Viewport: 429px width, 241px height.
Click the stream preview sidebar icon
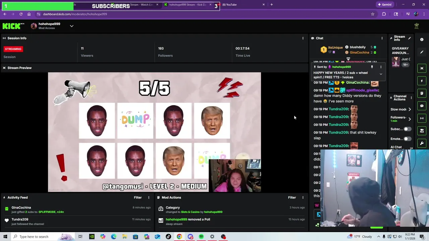click(x=422, y=68)
